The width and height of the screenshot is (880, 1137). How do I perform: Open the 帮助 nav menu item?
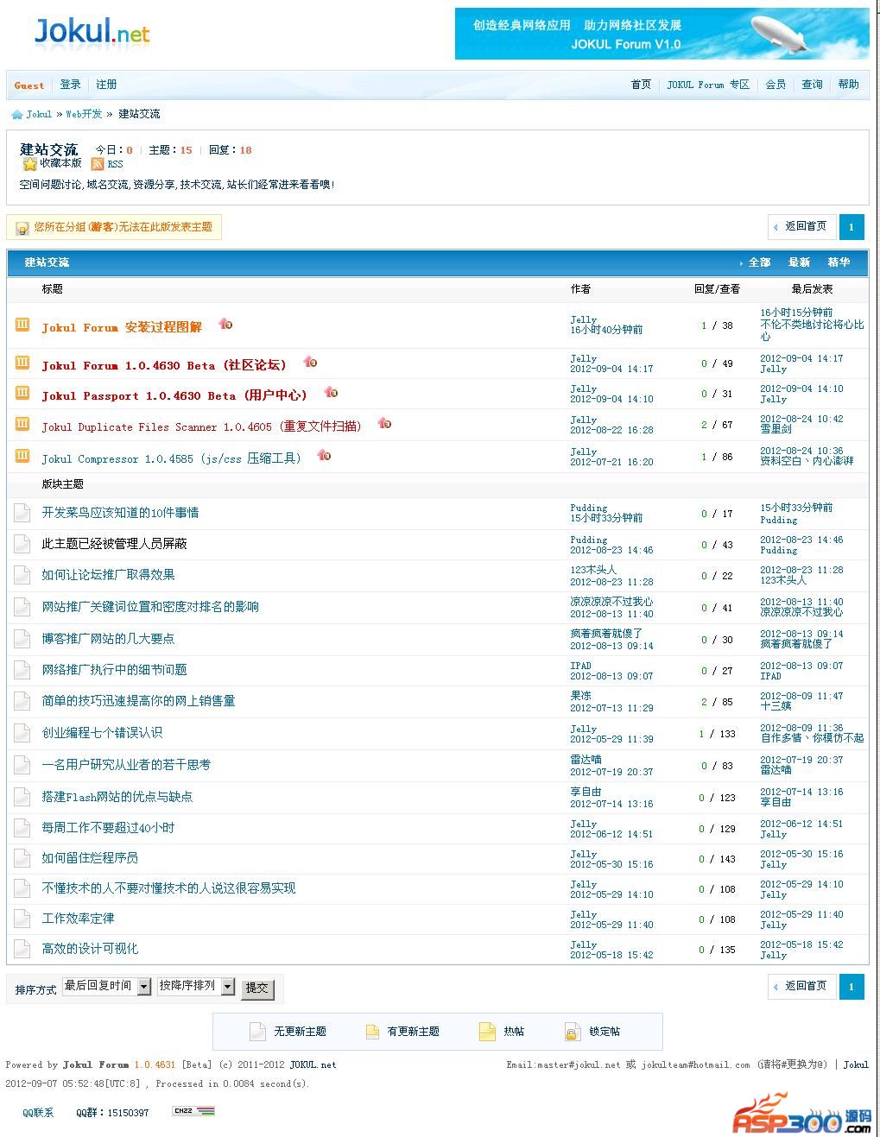pos(848,85)
